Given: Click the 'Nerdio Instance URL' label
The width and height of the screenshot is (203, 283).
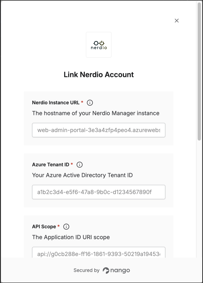Looking at the screenshot, I should pos(56,102).
